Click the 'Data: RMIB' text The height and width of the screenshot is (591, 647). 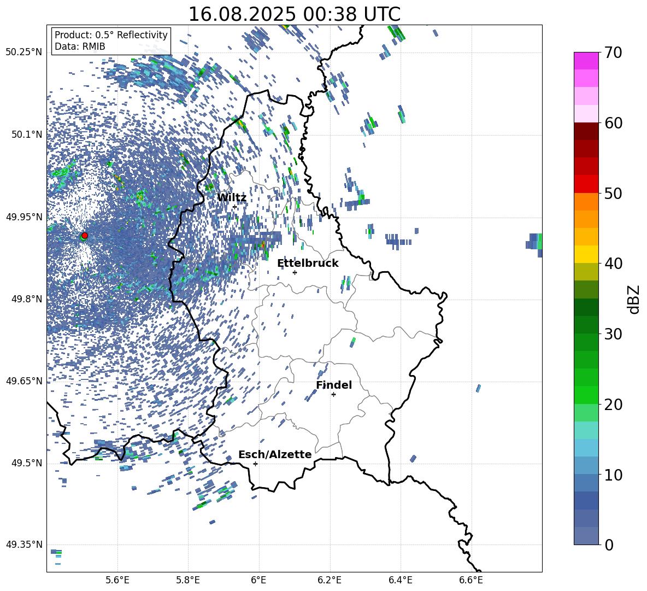(80, 46)
